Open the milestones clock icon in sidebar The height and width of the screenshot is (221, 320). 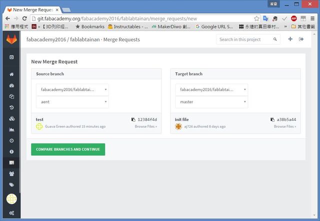(x=11, y=140)
